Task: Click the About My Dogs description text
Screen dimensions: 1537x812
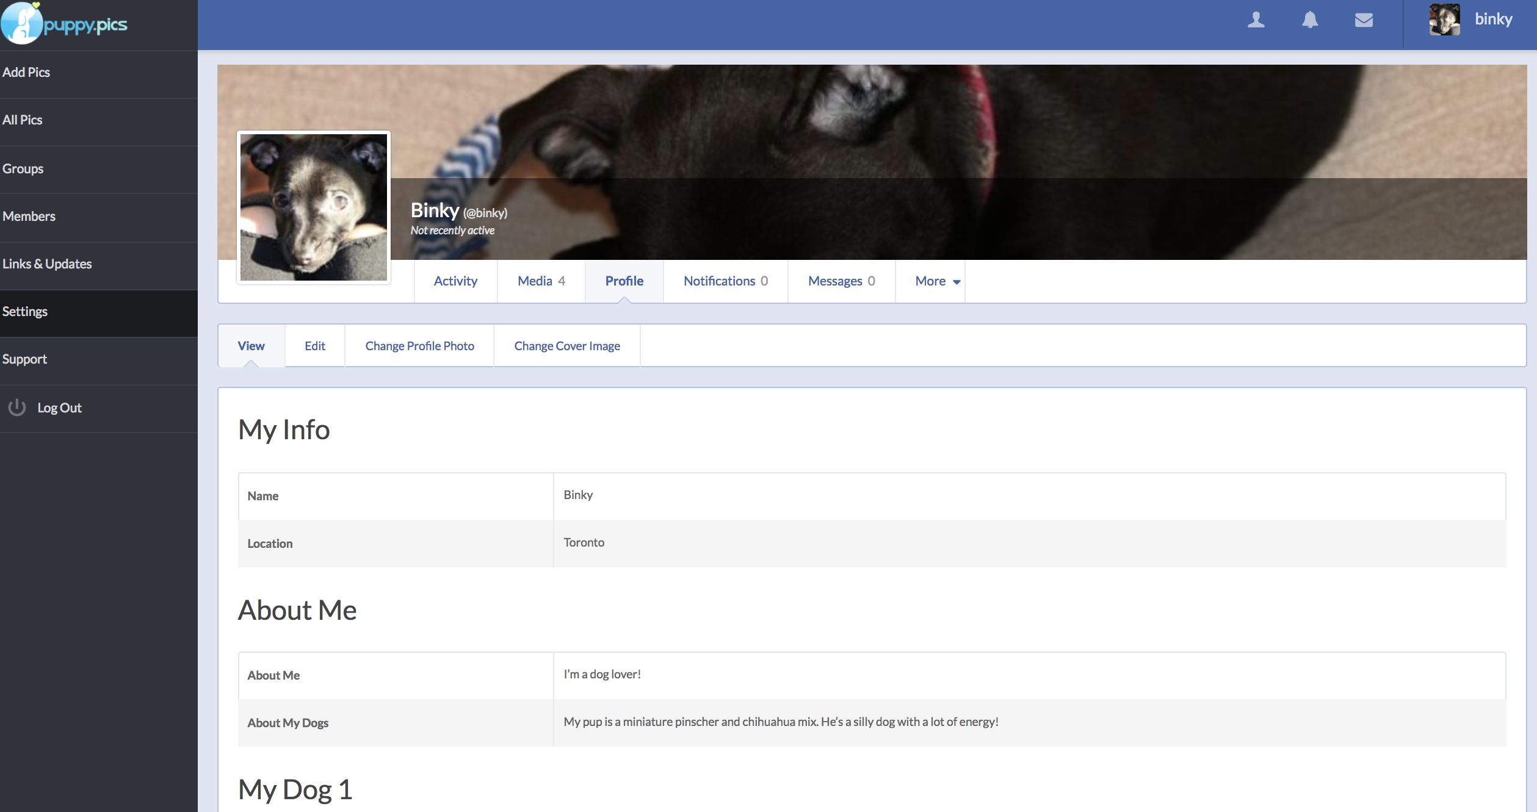Action: pos(781,722)
